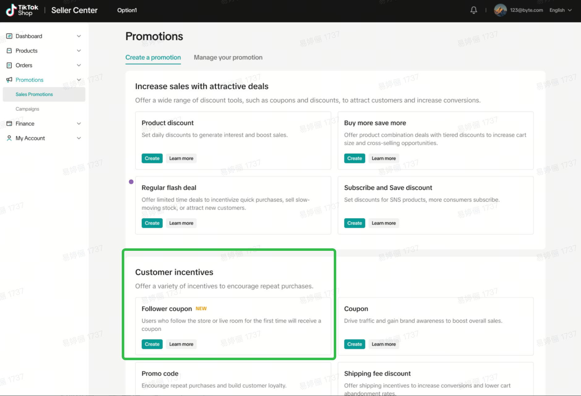Click the Products bag icon
581x396 pixels.
9,51
